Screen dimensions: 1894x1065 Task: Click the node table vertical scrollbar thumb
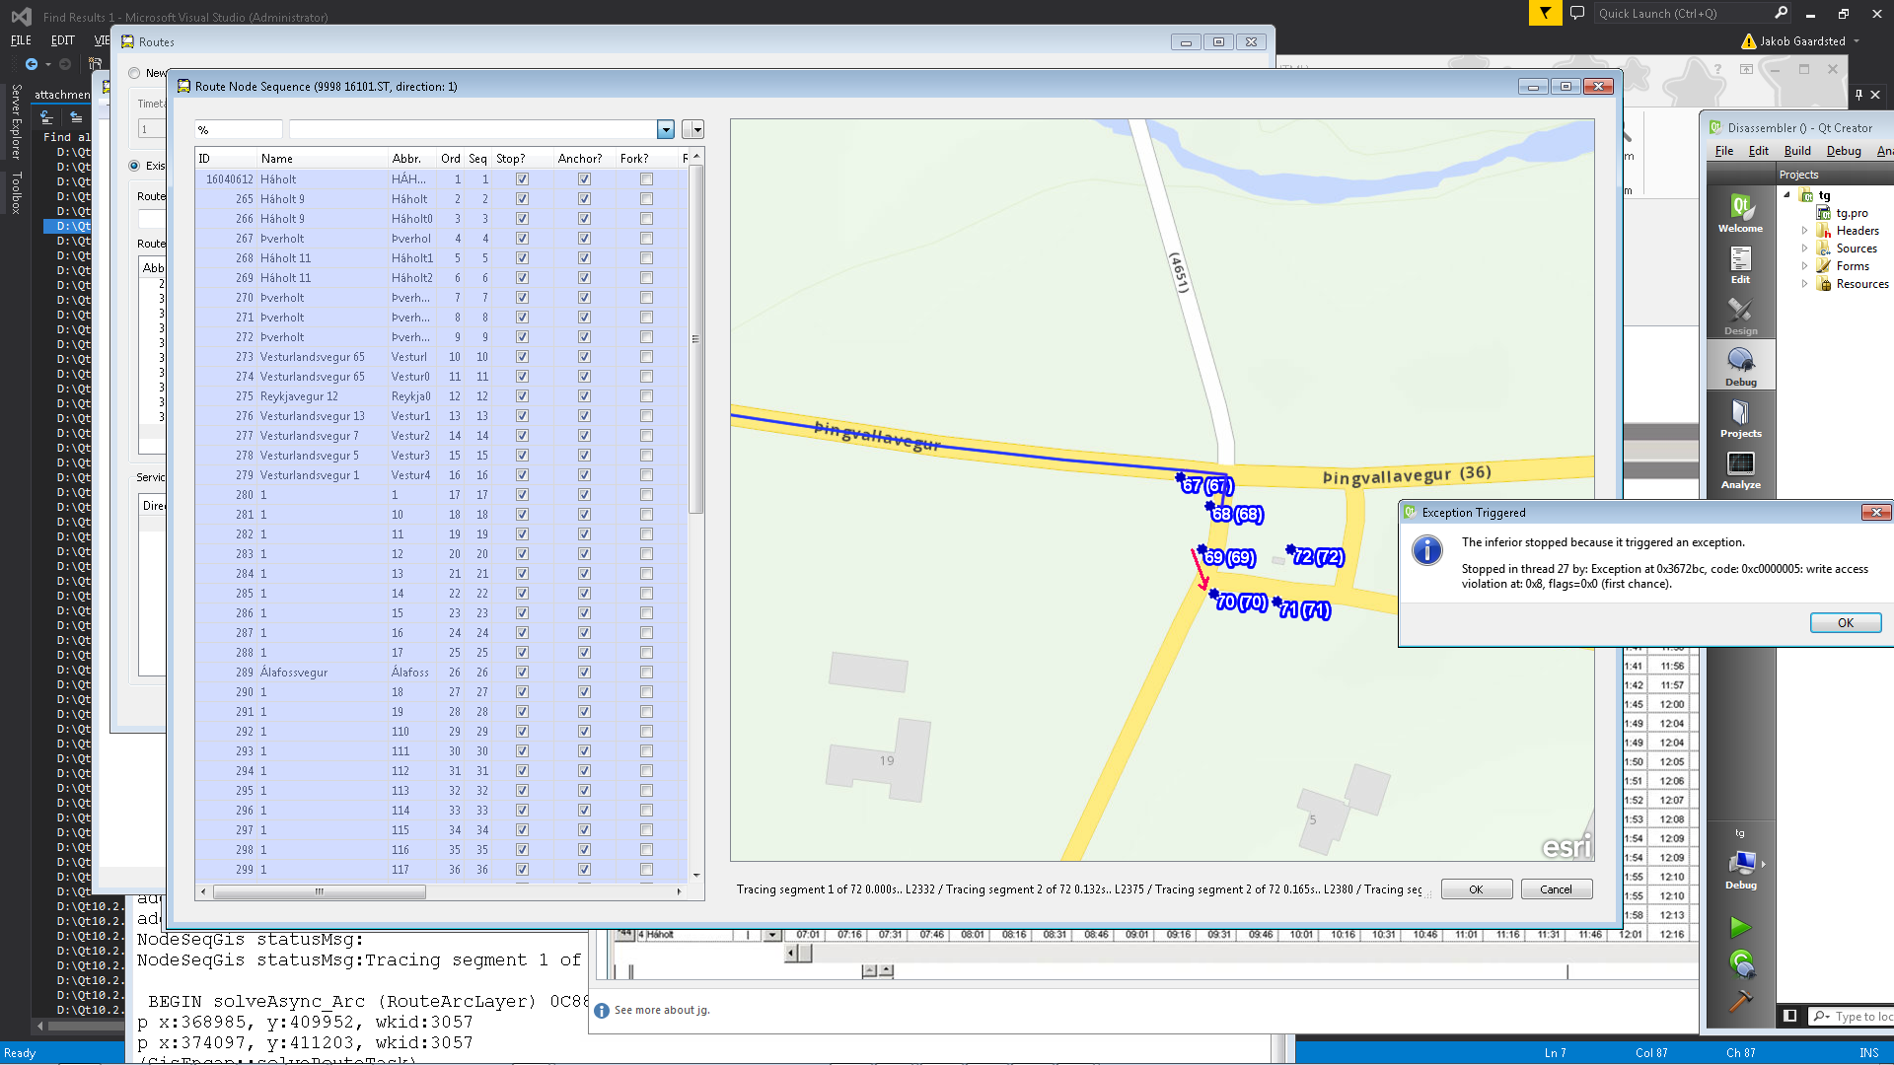(695, 339)
